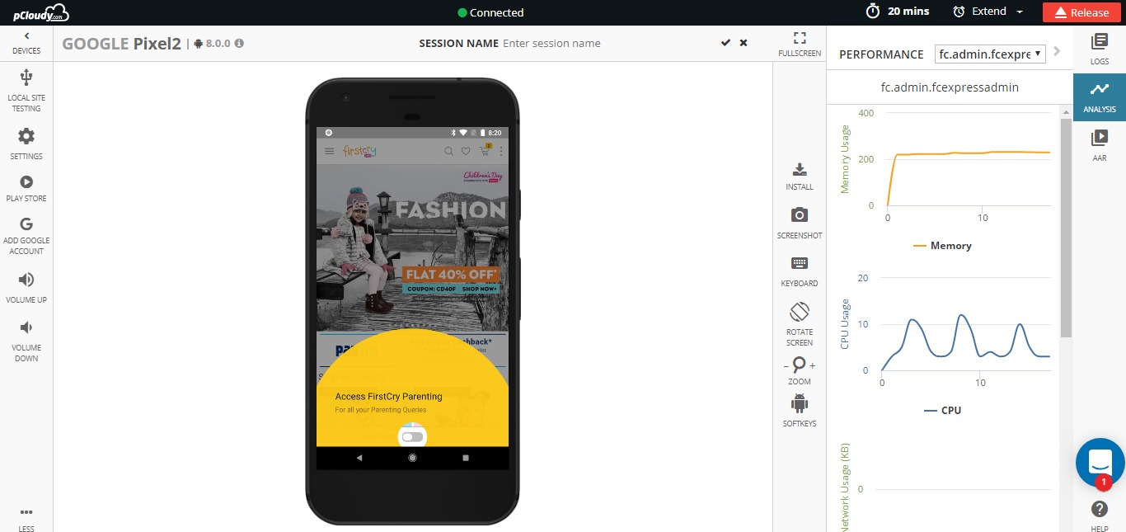Launch Play Store

tap(26, 188)
